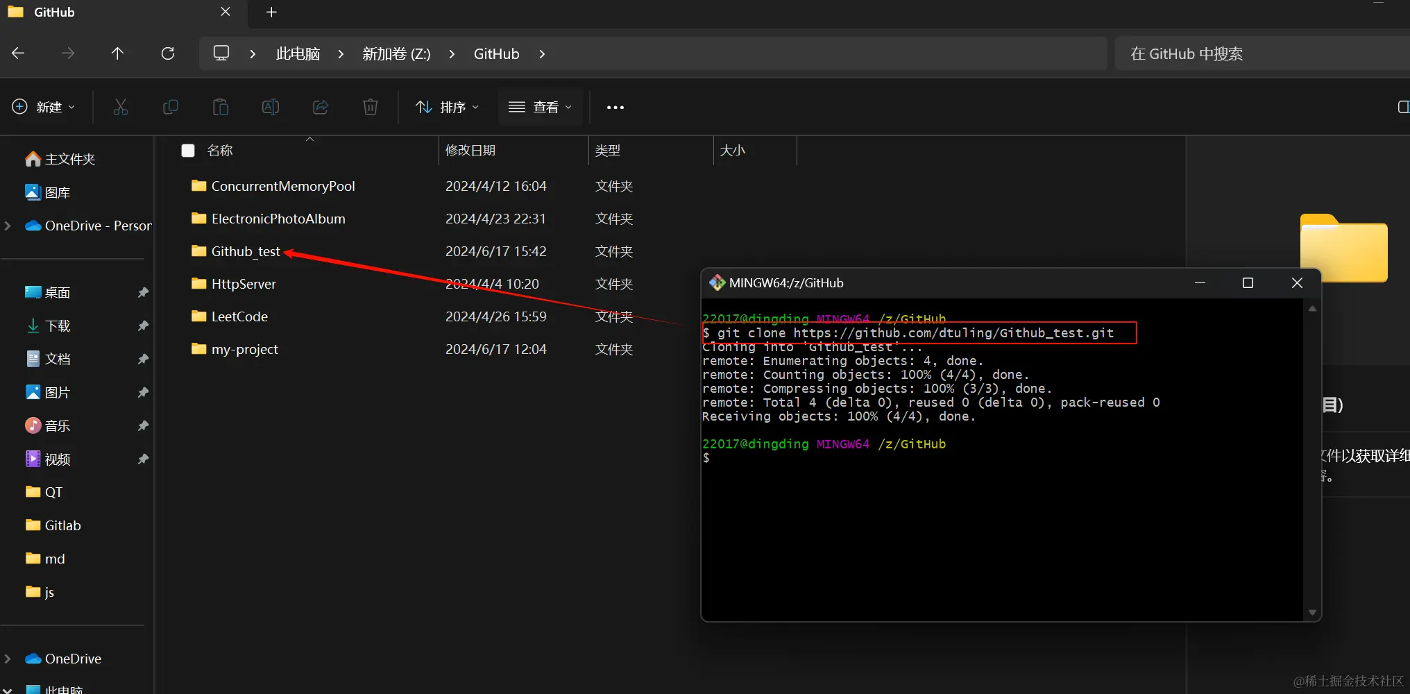This screenshot has height=694, width=1410.
Task: Select the my-project folder
Action: pyautogui.click(x=244, y=349)
